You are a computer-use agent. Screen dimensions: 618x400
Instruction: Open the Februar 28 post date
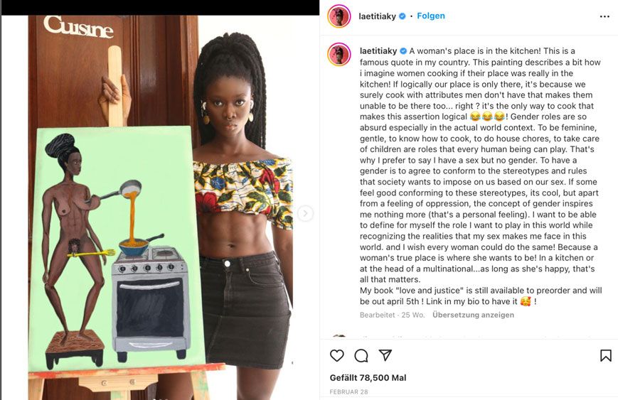348,391
